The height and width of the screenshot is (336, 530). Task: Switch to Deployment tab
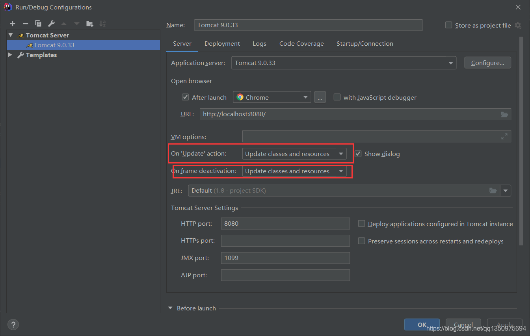coord(222,44)
